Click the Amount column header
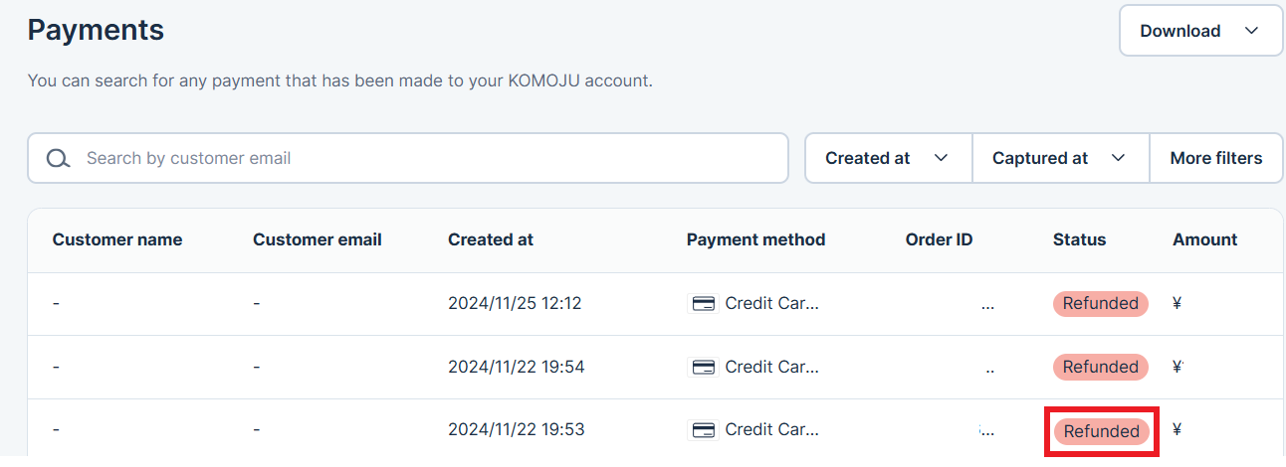 coord(1204,239)
